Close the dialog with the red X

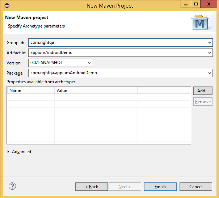(209, 4)
